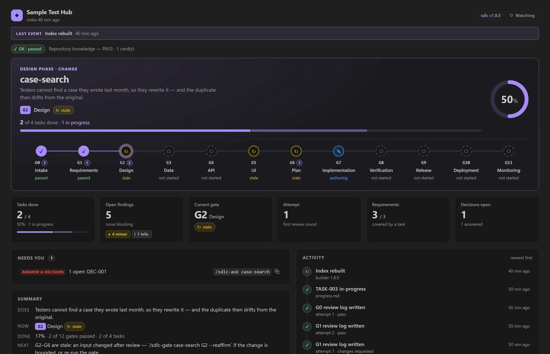Click 'progress.md' under TASK-003 activity
550x354 pixels.
pyautogui.click(x=327, y=296)
